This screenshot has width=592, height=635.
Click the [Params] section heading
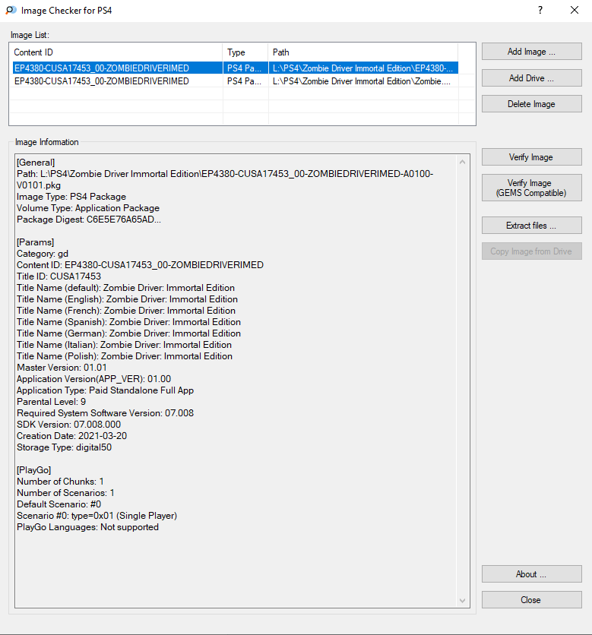[x=35, y=242]
